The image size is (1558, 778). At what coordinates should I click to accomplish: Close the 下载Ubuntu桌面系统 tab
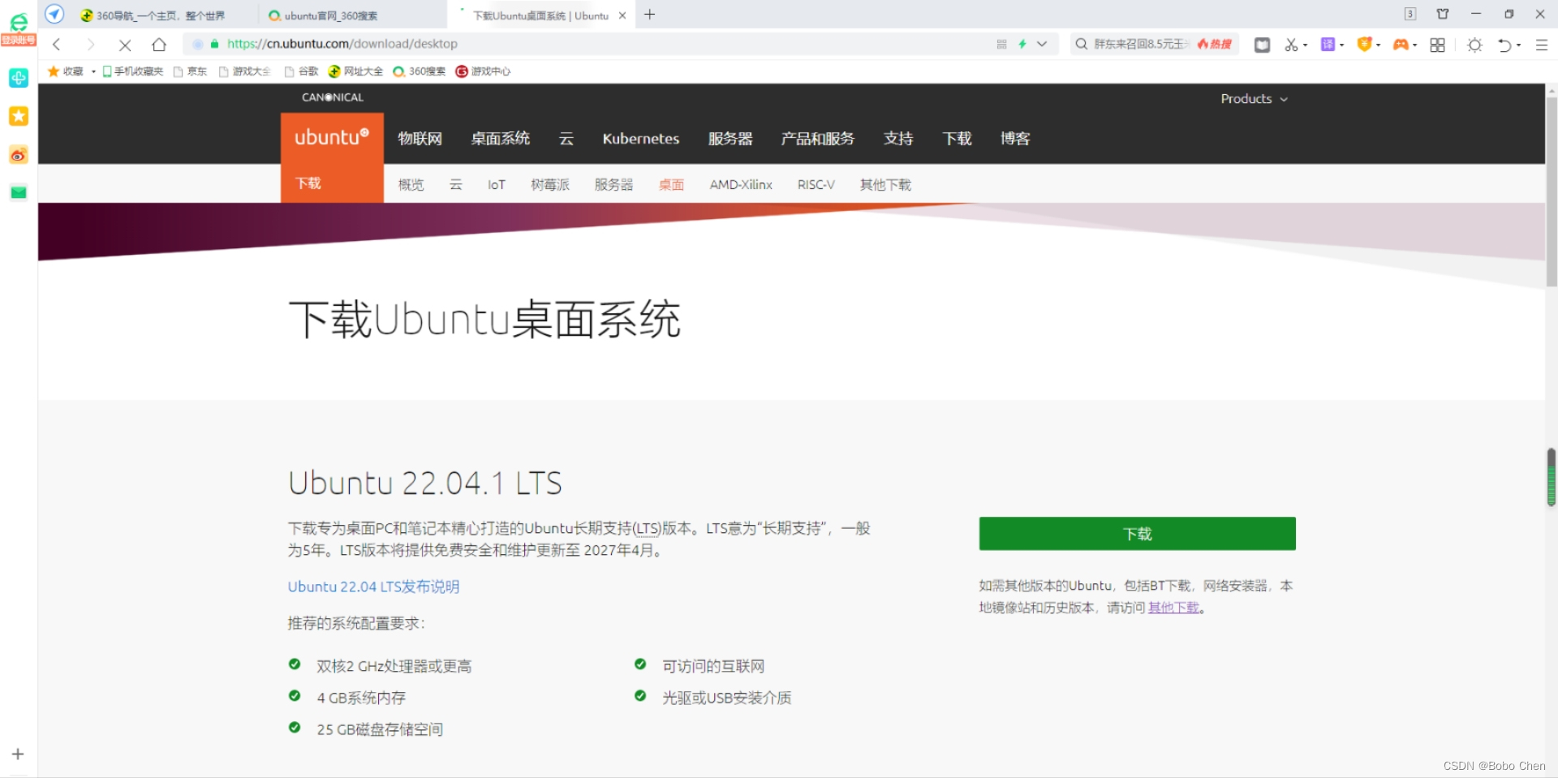click(622, 15)
